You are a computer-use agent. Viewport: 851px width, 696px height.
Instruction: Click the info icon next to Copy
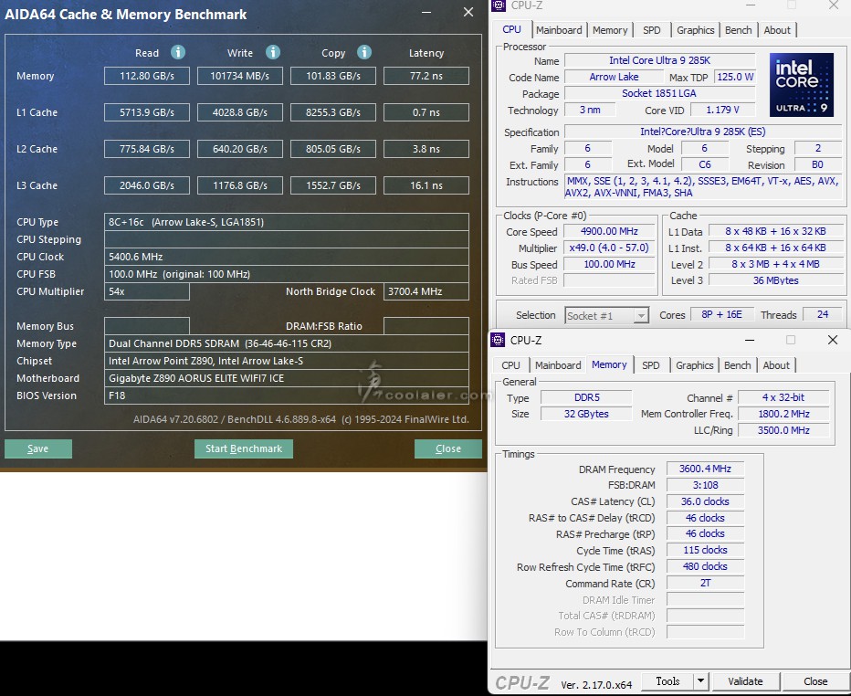click(x=364, y=52)
